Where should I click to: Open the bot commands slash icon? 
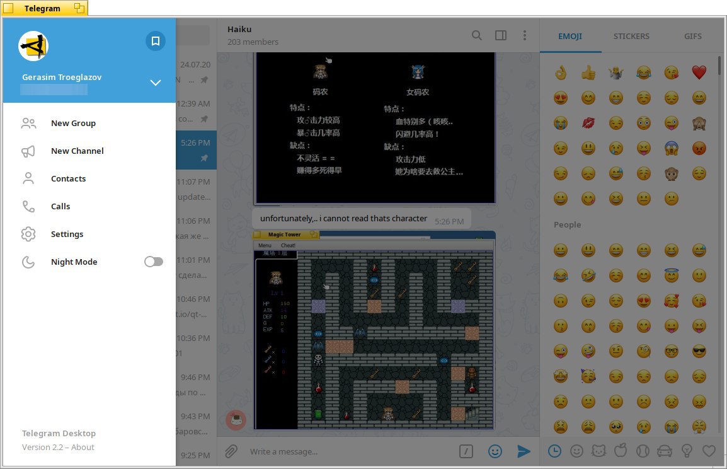click(x=466, y=451)
